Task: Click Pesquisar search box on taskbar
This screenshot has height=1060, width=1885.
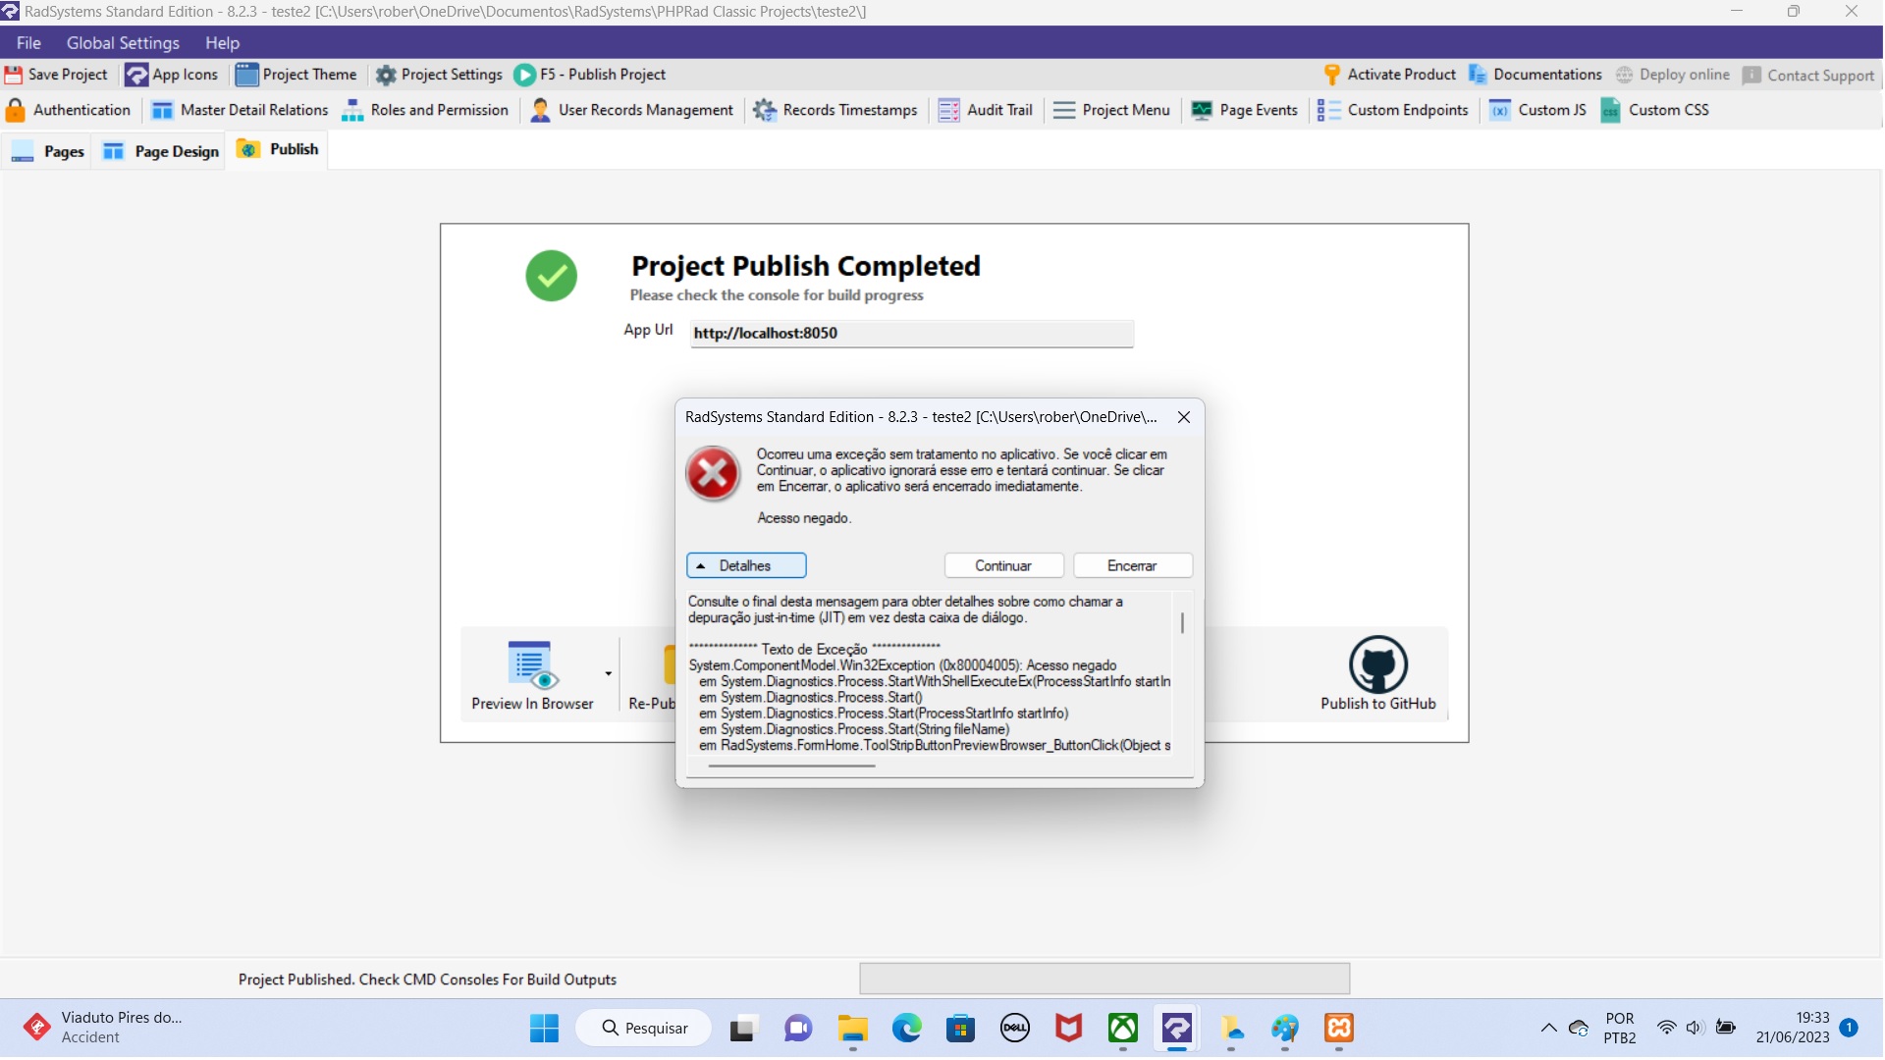Action: click(x=644, y=1029)
